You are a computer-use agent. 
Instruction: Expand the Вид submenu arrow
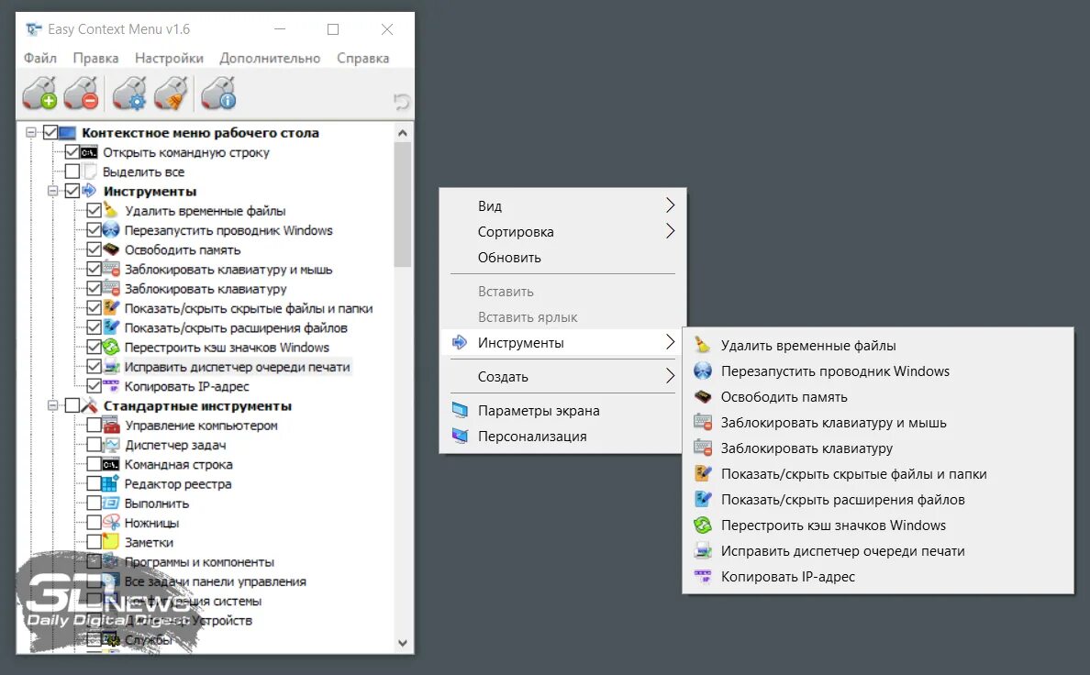(x=670, y=205)
